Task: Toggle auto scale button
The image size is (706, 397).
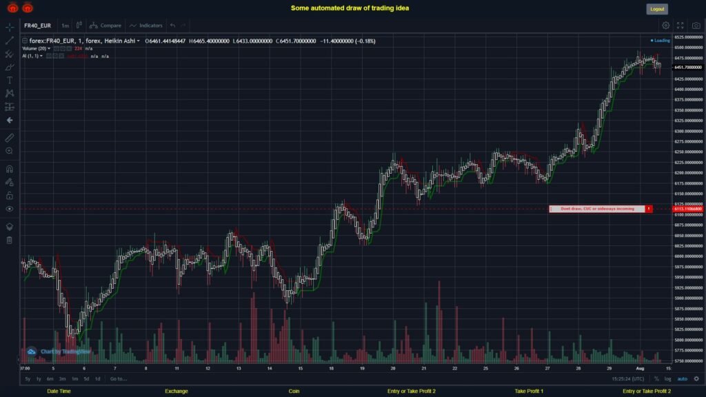Action: click(683, 379)
